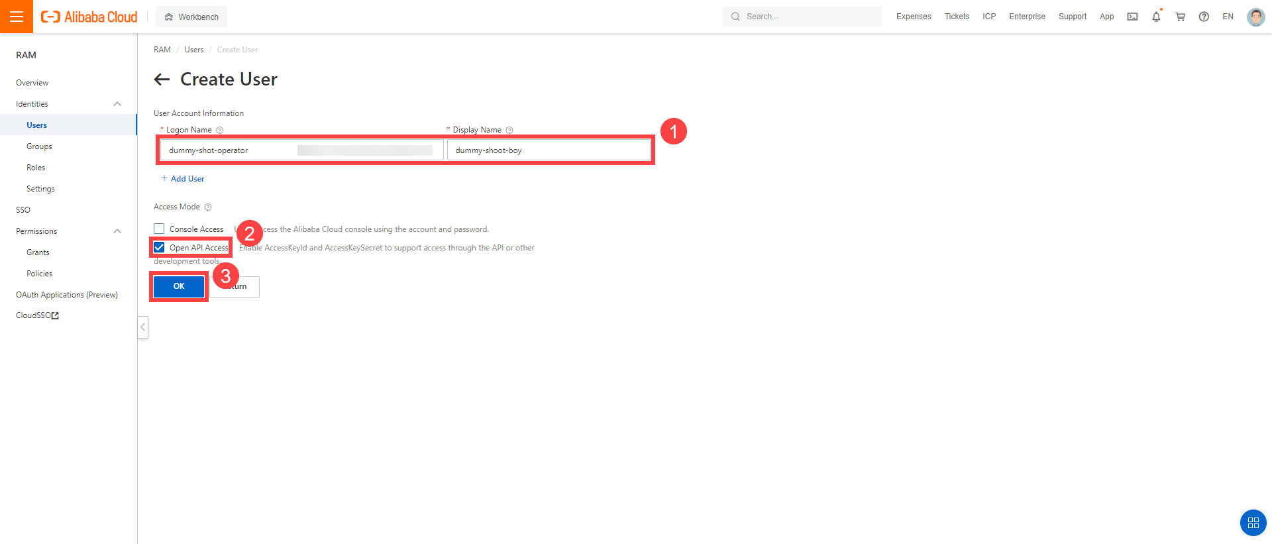
Task: Open the shopping cart icon
Action: 1180,17
